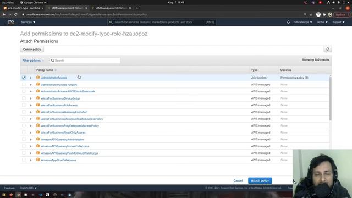Open the Chrome extensions puzzle icon
This screenshot has width=352, height=198.
tap(324, 14)
